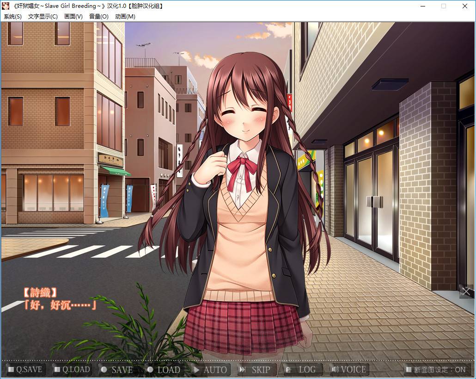Open the 文字显示(C) menu

coord(43,17)
